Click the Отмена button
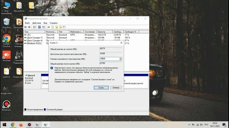The image size is (229, 128). [x=116, y=88]
